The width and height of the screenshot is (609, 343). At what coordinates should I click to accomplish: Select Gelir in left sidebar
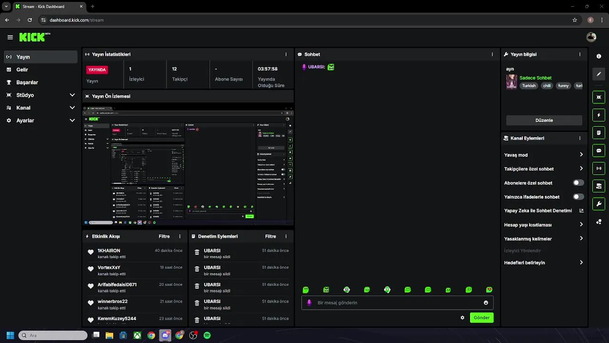[x=40, y=70]
